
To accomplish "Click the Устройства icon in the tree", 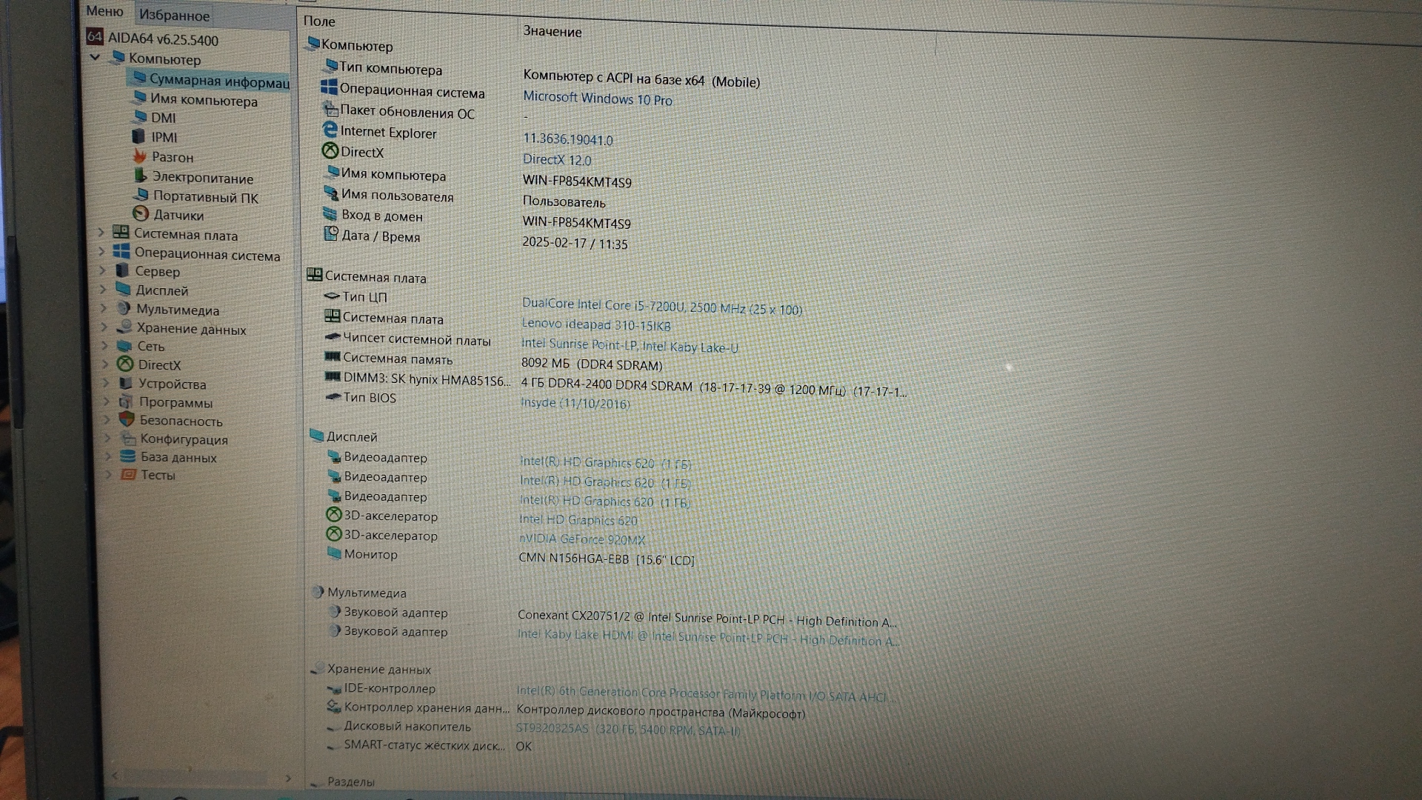I will click(x=126, y=383).
